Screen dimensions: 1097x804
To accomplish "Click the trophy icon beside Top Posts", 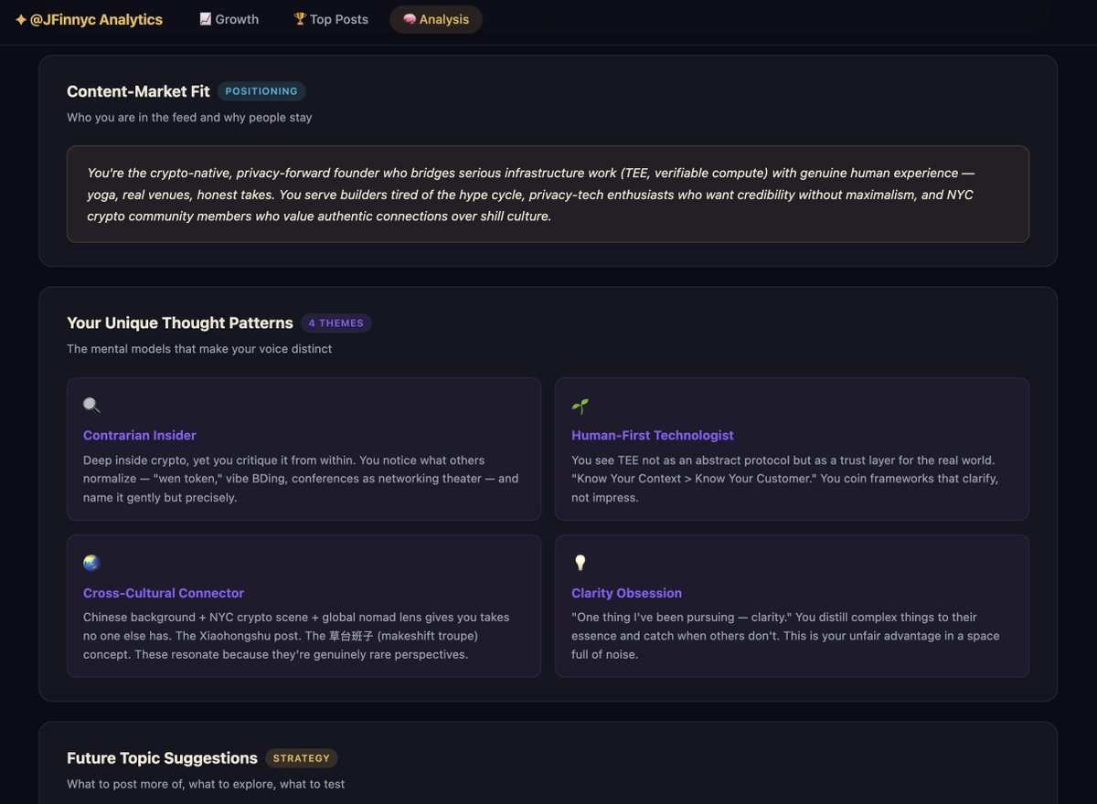I will pyautogui.click(x=300, y=19).
